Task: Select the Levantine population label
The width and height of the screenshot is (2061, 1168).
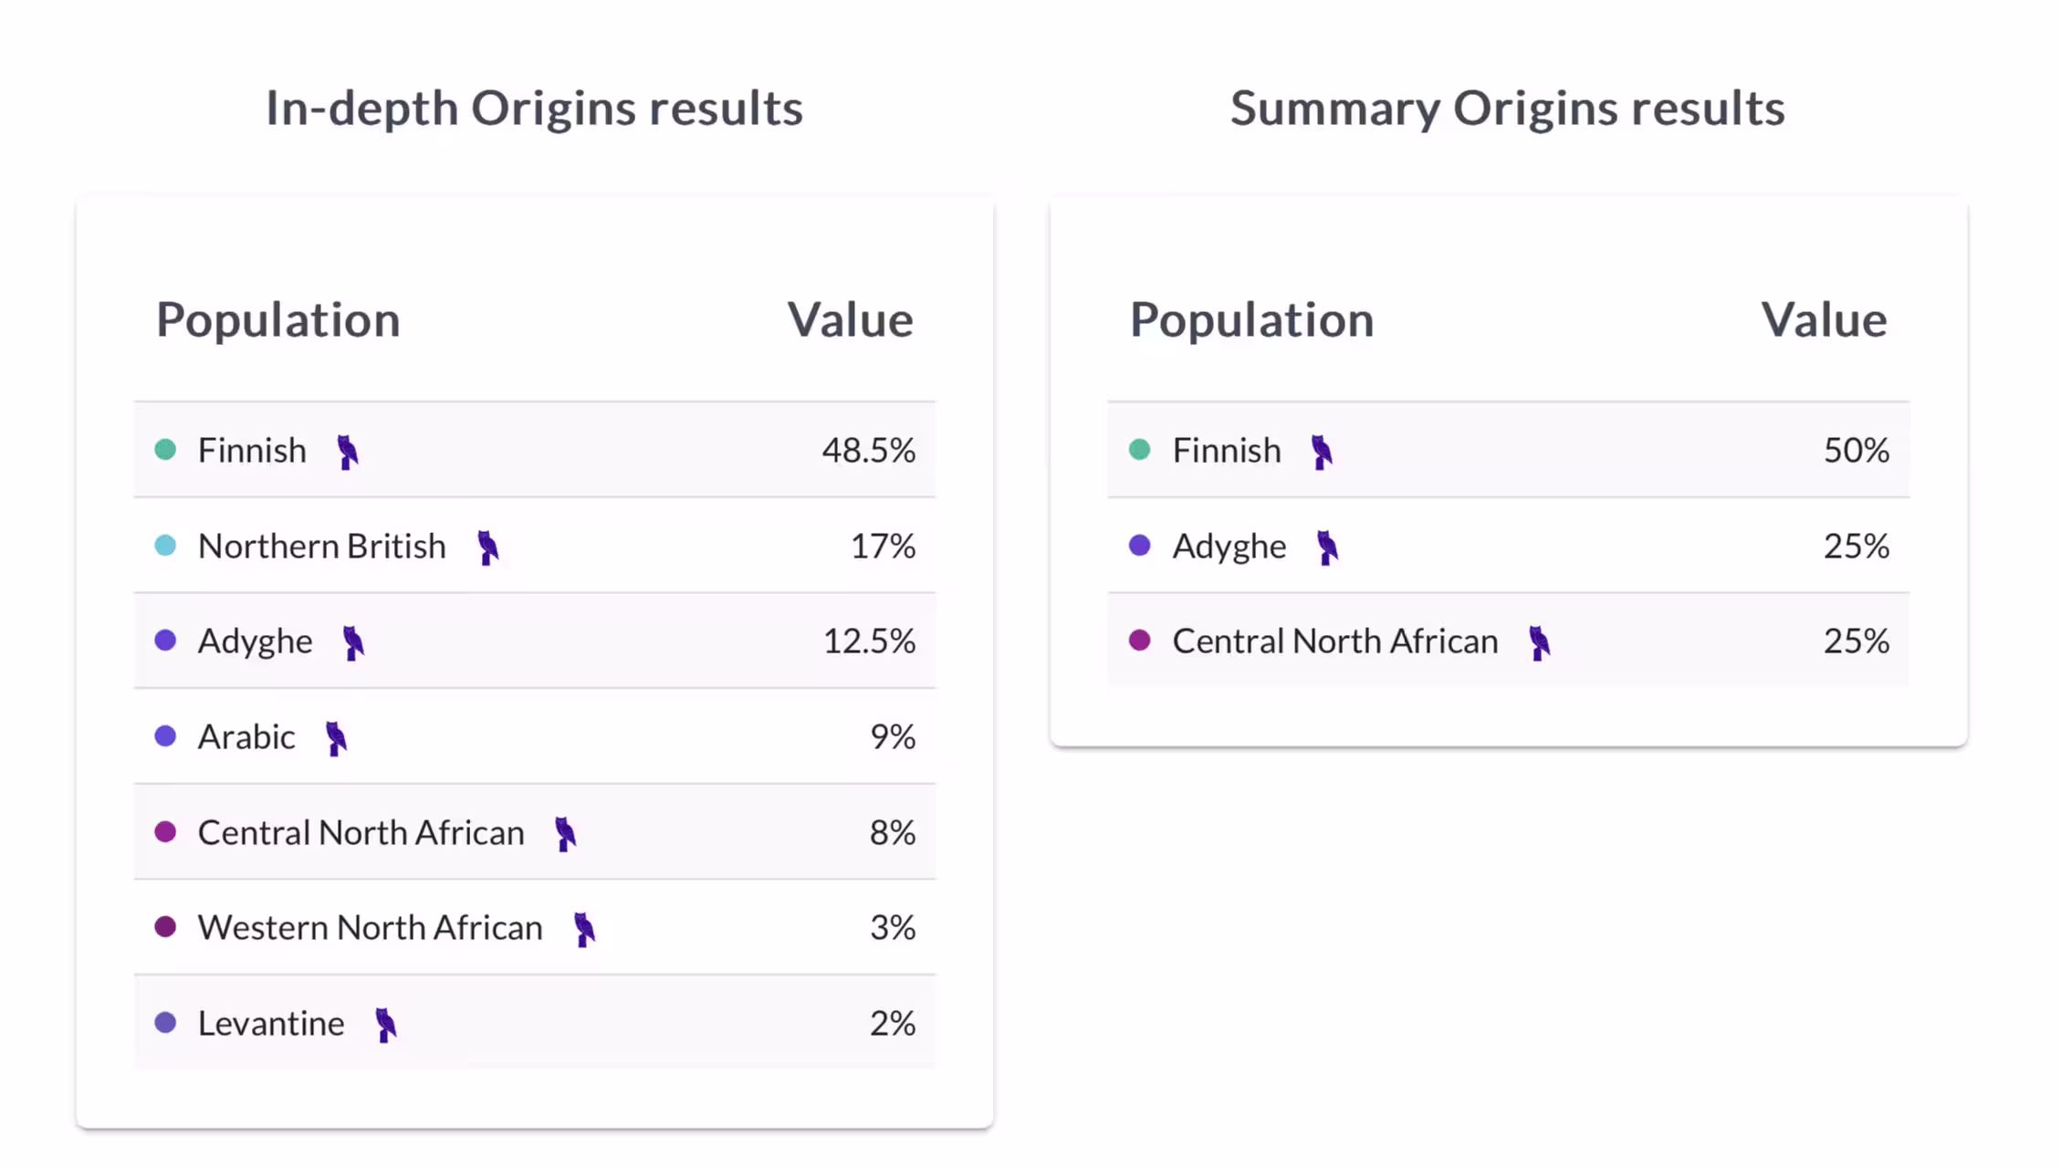Action: (271, 1023)
